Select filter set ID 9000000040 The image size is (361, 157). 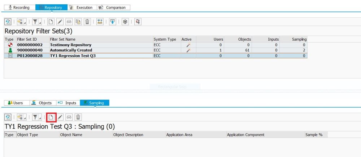pyautogui.click(x=30, y=50)
